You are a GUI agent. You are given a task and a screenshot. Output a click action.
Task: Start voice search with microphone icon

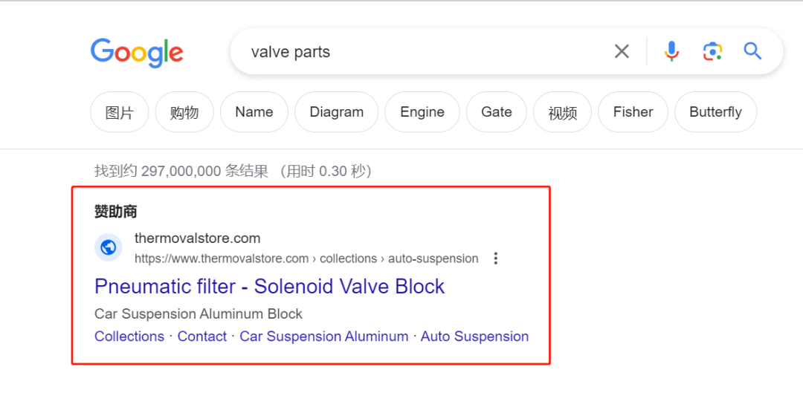671,51
